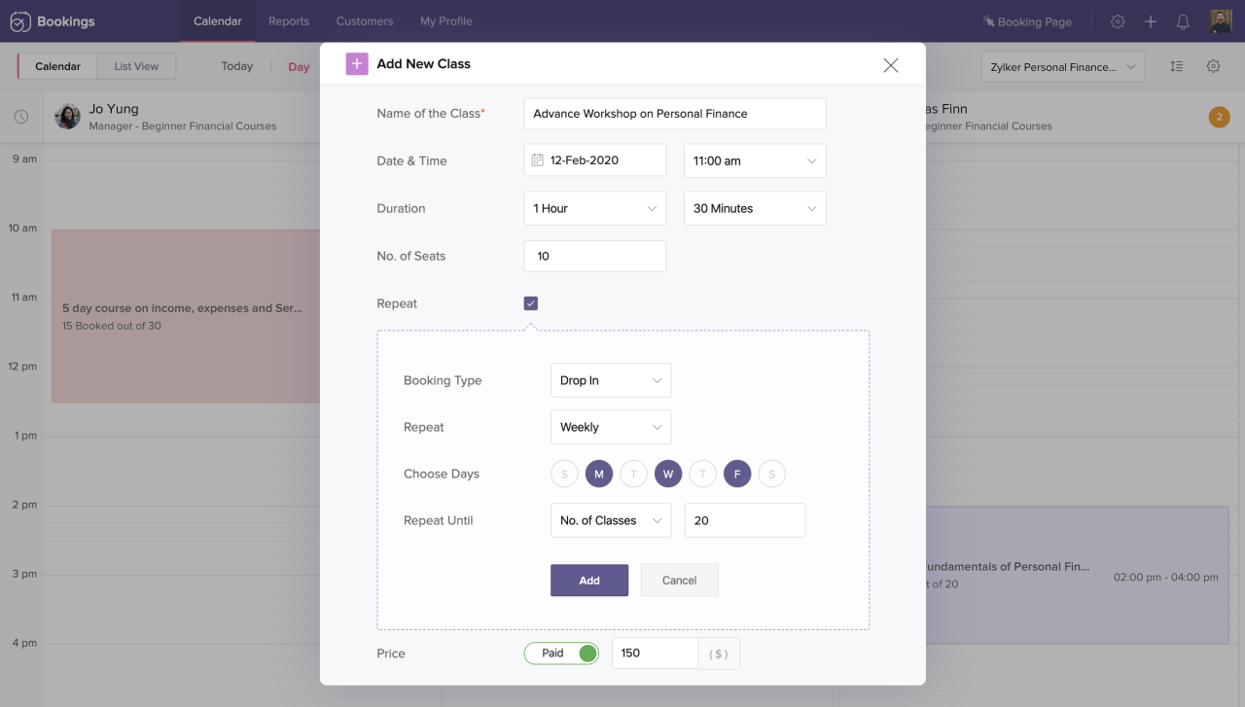Viewport: 1245px width, 707px height.
Task: Open the My Profile tab
Action: tap(446, 21)
